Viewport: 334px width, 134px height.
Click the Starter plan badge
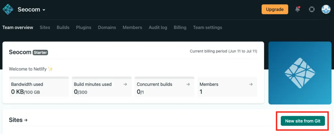click(40, 52)
